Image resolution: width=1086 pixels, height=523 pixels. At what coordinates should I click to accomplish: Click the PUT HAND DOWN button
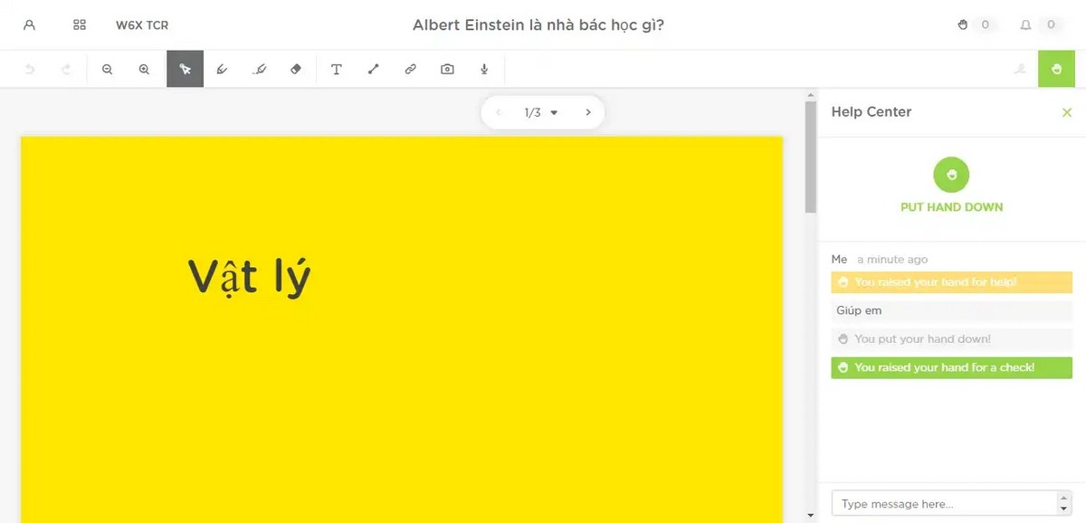(951, 185)
